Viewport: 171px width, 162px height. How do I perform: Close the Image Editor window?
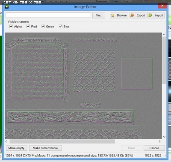[x=162, y=6]
